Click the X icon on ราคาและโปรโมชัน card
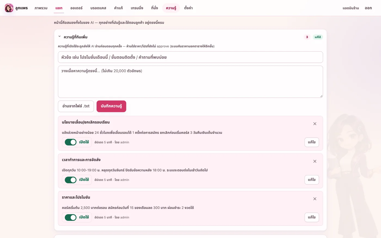The image size is (381, 238). (315, 199)
